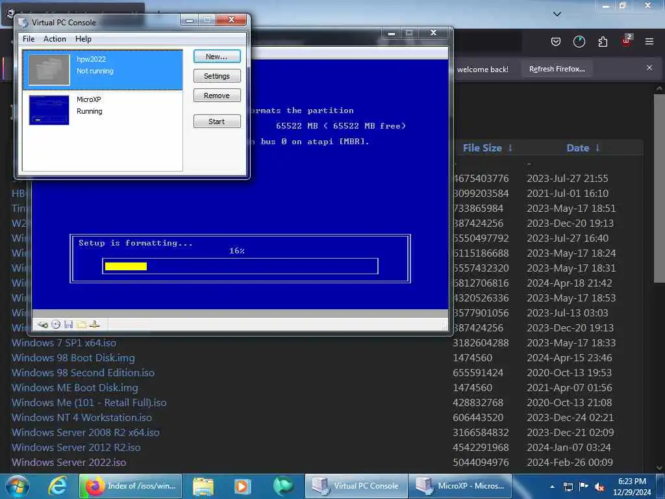Open the Windows Start orb
This screenshot has height=499, width=665.
coord(18,486)
